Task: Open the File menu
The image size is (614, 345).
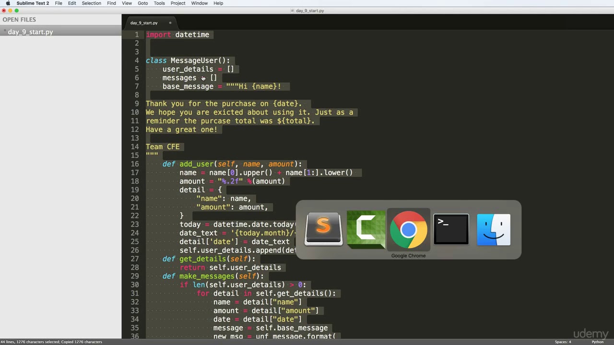Action: pyautogui.click(x=58, y=3)
